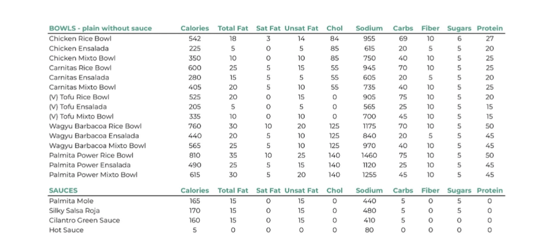
Task: Click the 'BOWLS - plain without sauce' heading
Action: pos(100,29)
